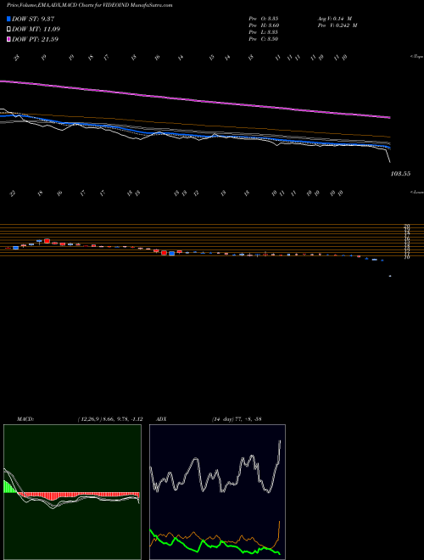
Task: Click the Avg V: 0.14 M value
Action: coord(334,19)
